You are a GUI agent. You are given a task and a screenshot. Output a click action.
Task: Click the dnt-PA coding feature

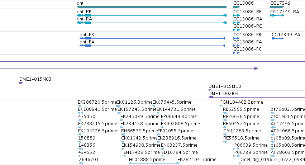coord(152,46)
